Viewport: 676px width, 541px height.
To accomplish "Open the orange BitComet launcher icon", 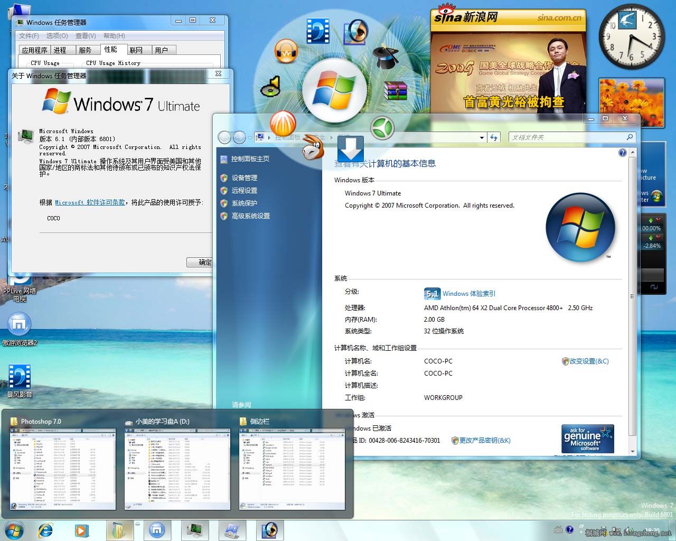I will [283, 124].
